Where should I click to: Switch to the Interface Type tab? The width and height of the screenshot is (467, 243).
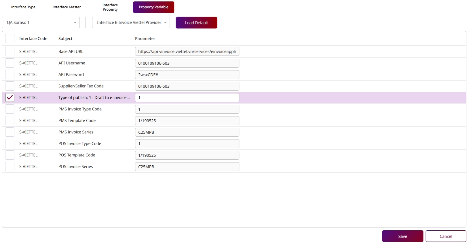click(23, 7)
